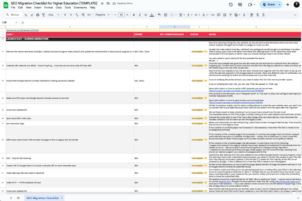Open Incomplete status dropdown for QA Canonical Tags

point(199,124)
